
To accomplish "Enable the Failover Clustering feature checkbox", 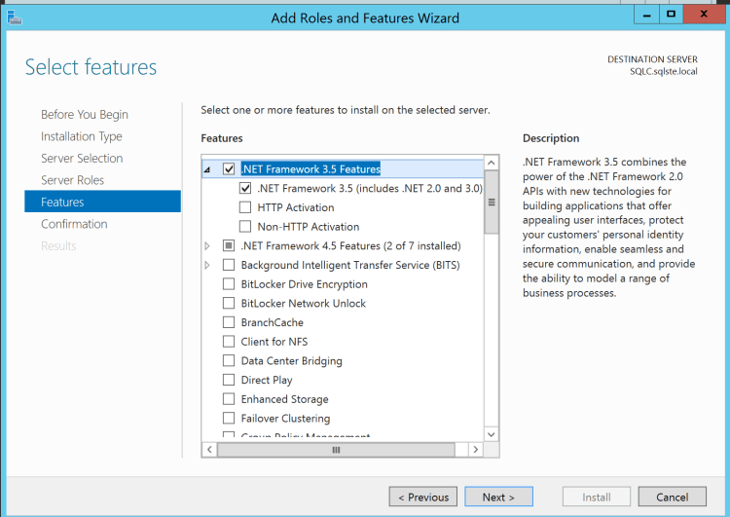I will [x=229, y=419].
